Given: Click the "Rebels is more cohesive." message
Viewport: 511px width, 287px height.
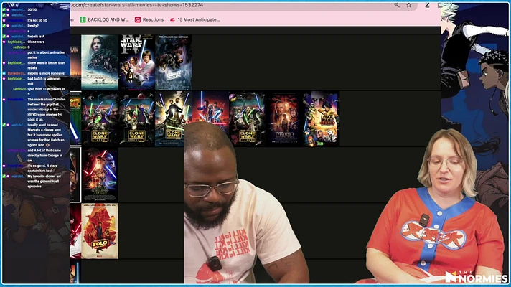Looking at the screenshot, I should coord(46,73).
